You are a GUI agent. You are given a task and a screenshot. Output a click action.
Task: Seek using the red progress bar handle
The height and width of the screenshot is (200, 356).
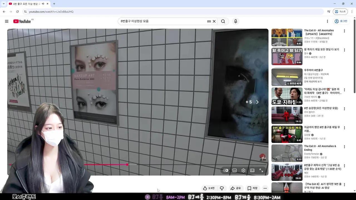127,165
